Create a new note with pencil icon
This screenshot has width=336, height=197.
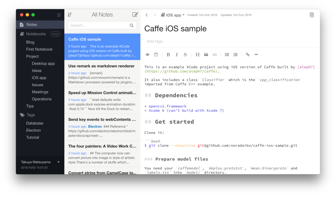[135, 14]
